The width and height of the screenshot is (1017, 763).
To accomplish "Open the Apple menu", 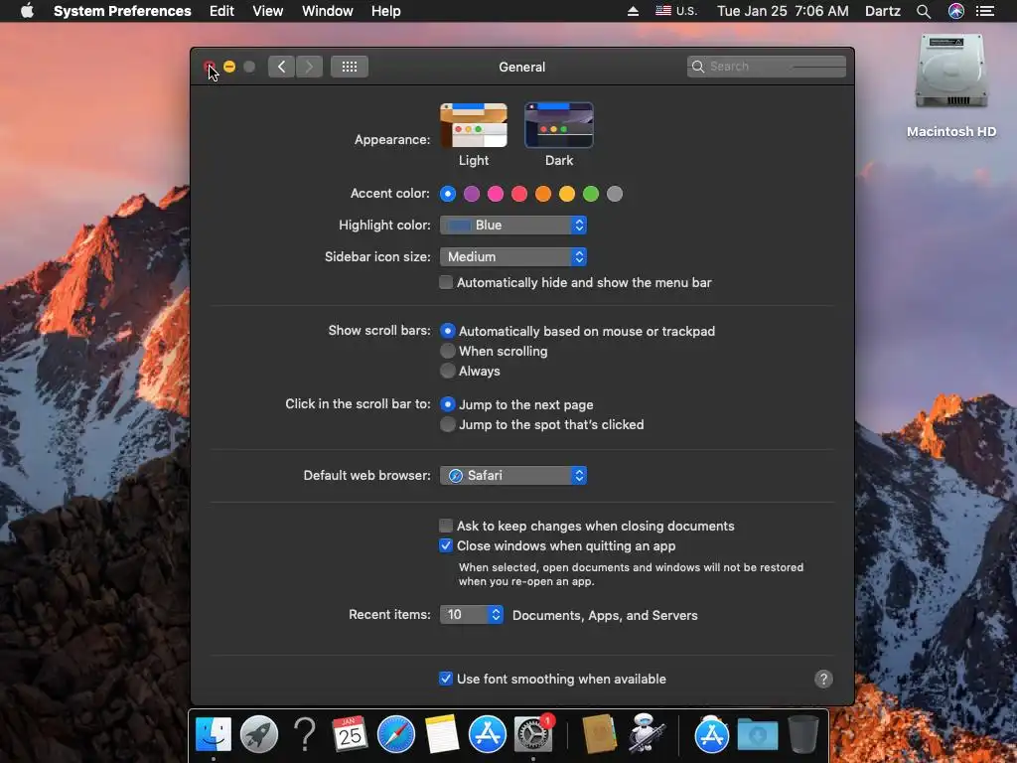I will (x=27, y=11).
